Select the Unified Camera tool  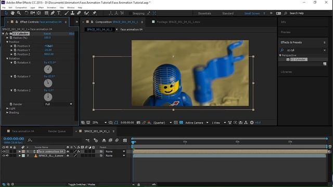(x=32, y=13)
